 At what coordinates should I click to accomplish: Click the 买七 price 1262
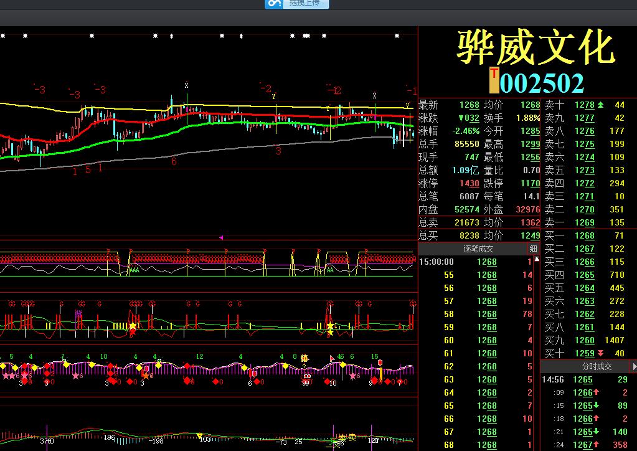(x=585, y=314)
